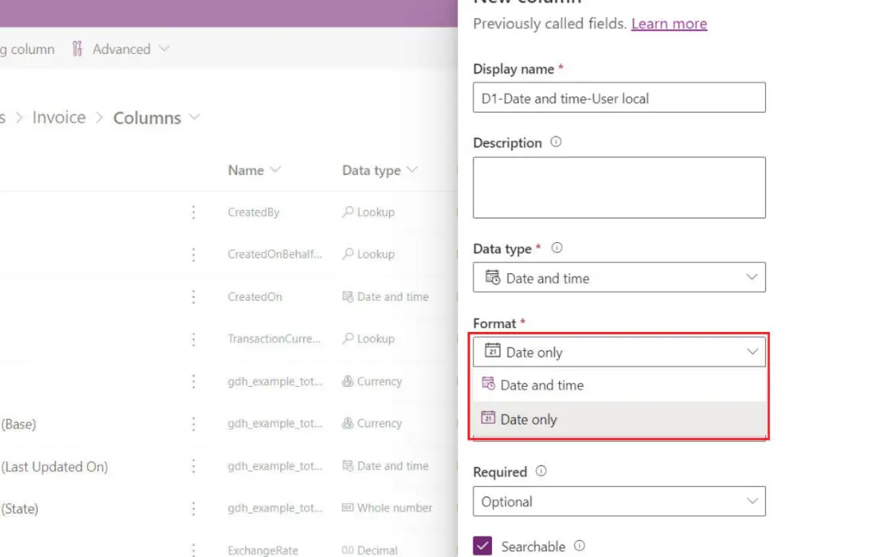Click the Advanced toolbar icon
The width and height of the screenshot is (896, 557).
[78, 49]
